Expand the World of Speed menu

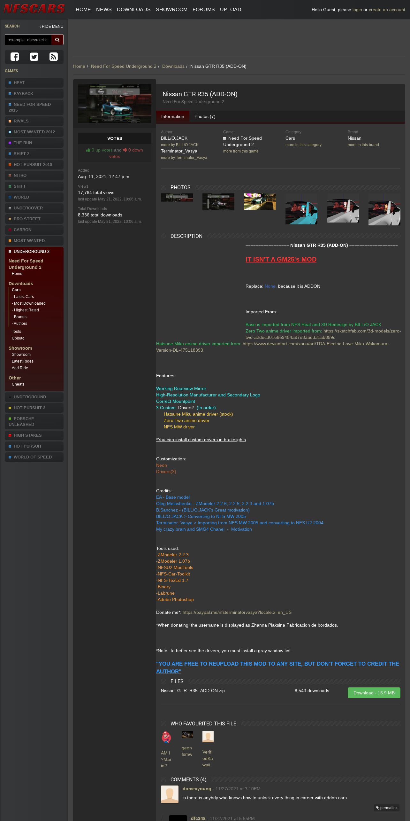[34, 457]
